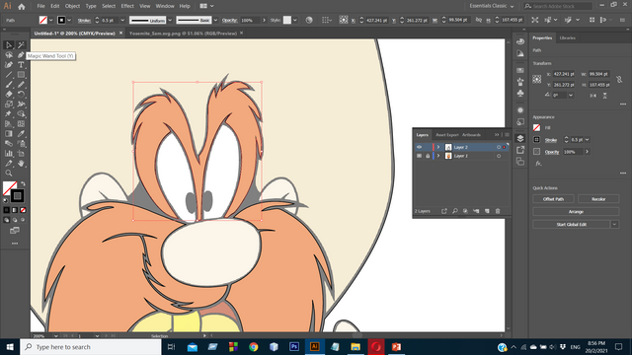Click the fx effects icon
This screenshot has width=632, height=355.
coord(538,164)
